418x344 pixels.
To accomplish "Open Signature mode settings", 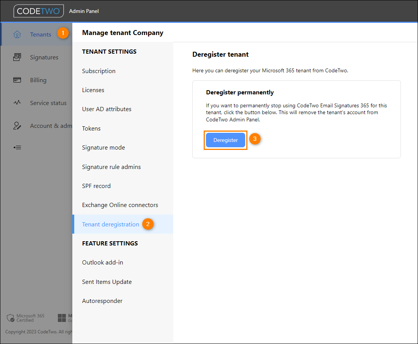I will [123, 148].
